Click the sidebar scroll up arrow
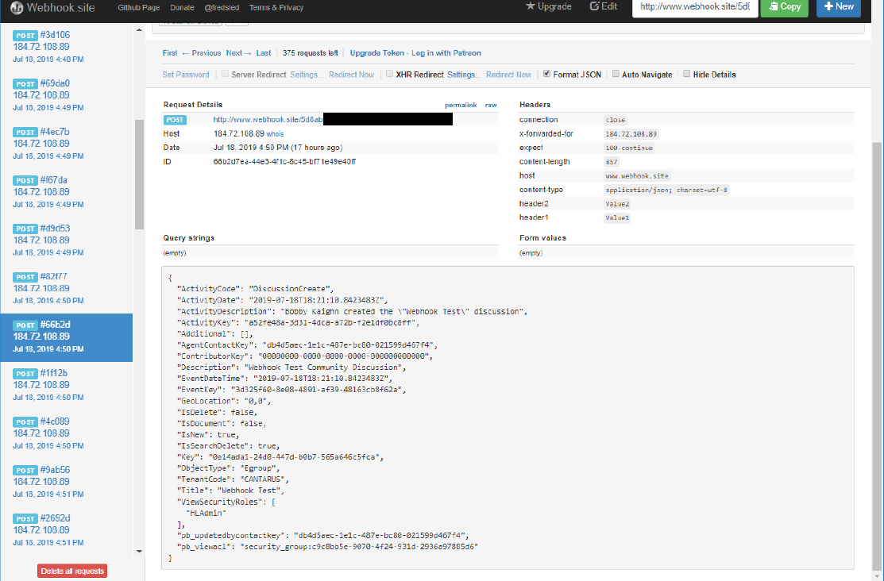Image resolution: width=884 pixels, height=581 pixels. point(139,29)
